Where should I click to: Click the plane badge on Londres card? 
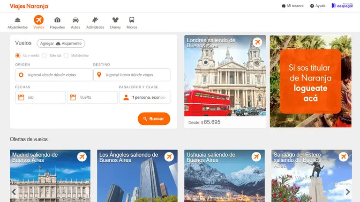(257, 42)
